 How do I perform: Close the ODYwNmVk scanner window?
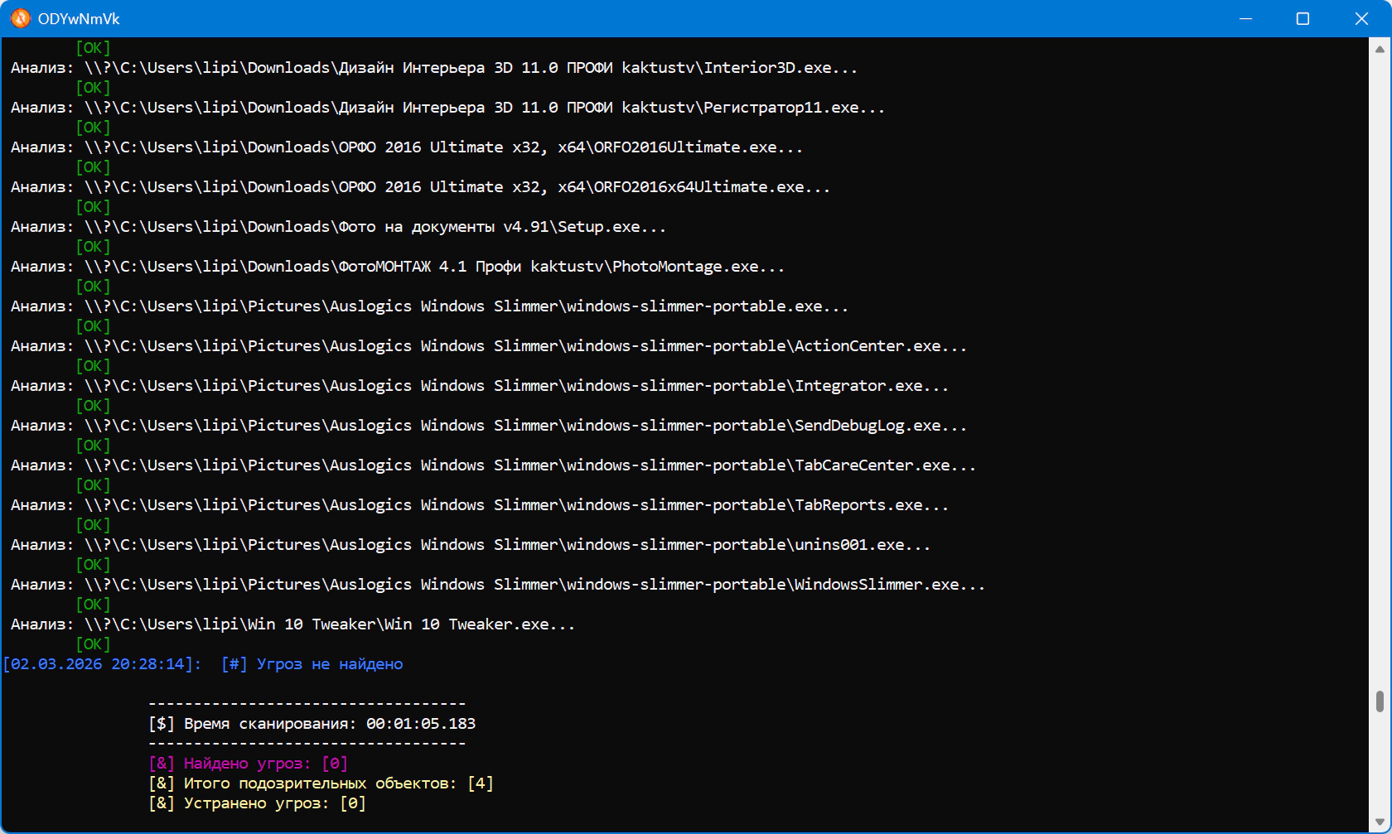[x=1361, y=18]
